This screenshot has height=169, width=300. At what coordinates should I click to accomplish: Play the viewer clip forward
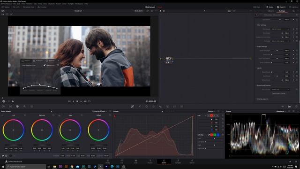point(81,101)
